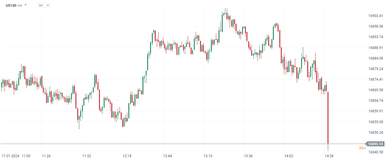Click the 14:02 time axis label

point(288,156)
